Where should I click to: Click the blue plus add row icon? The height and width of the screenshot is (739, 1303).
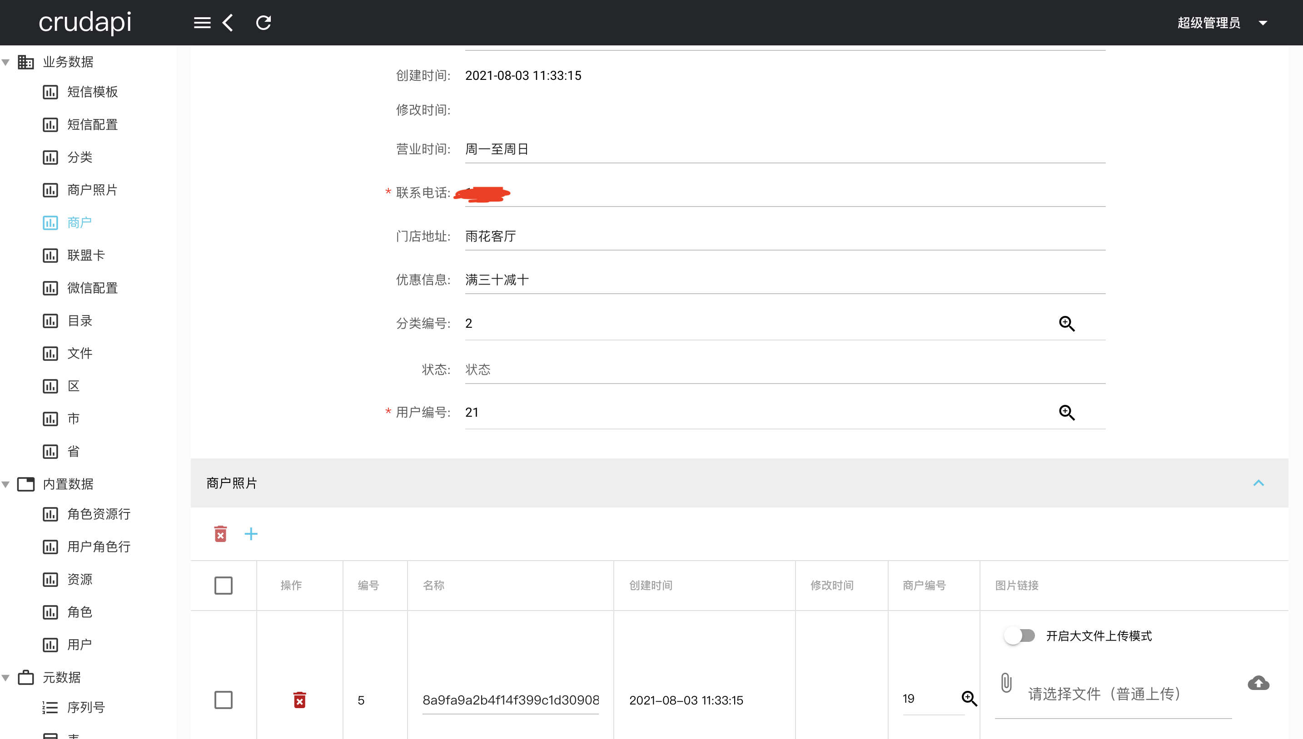coord(251,534)
